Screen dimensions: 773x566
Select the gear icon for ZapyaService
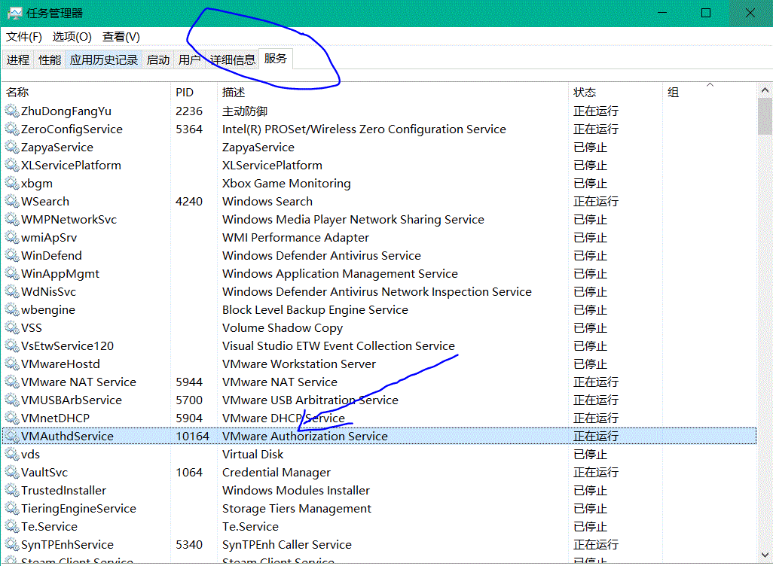12,147
